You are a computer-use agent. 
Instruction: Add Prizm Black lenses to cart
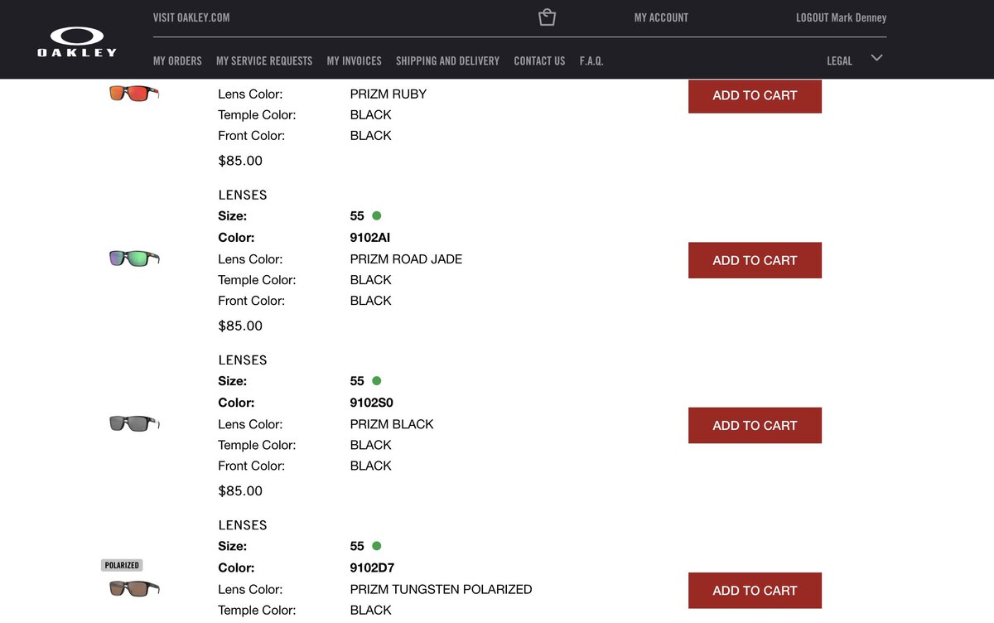pyautogui.click(x=755, y=425)
